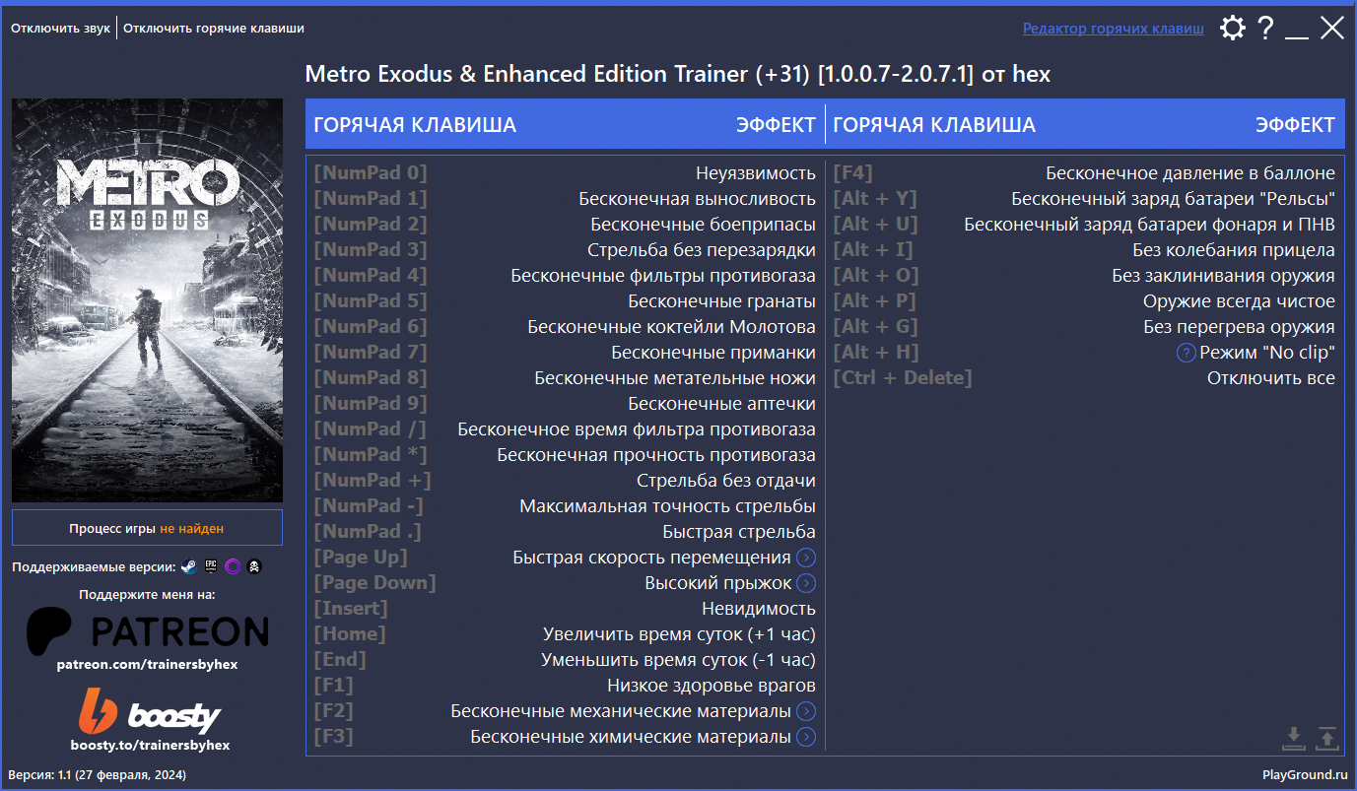Viewport: 1357px width, 791px height.
Task: Click the pirate skull version icon
Action: coord(254,566)
